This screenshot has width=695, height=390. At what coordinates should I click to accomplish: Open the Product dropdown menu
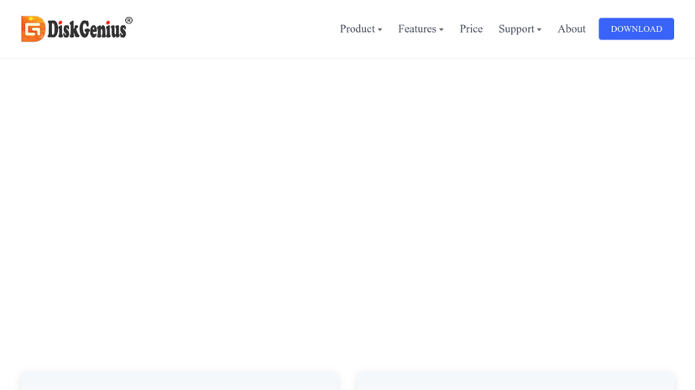pyautogui.click(x=361, y=29)
